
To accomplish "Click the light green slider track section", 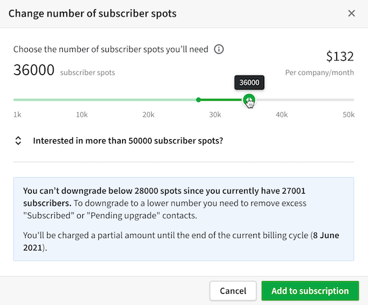I will tap(105, 100).
